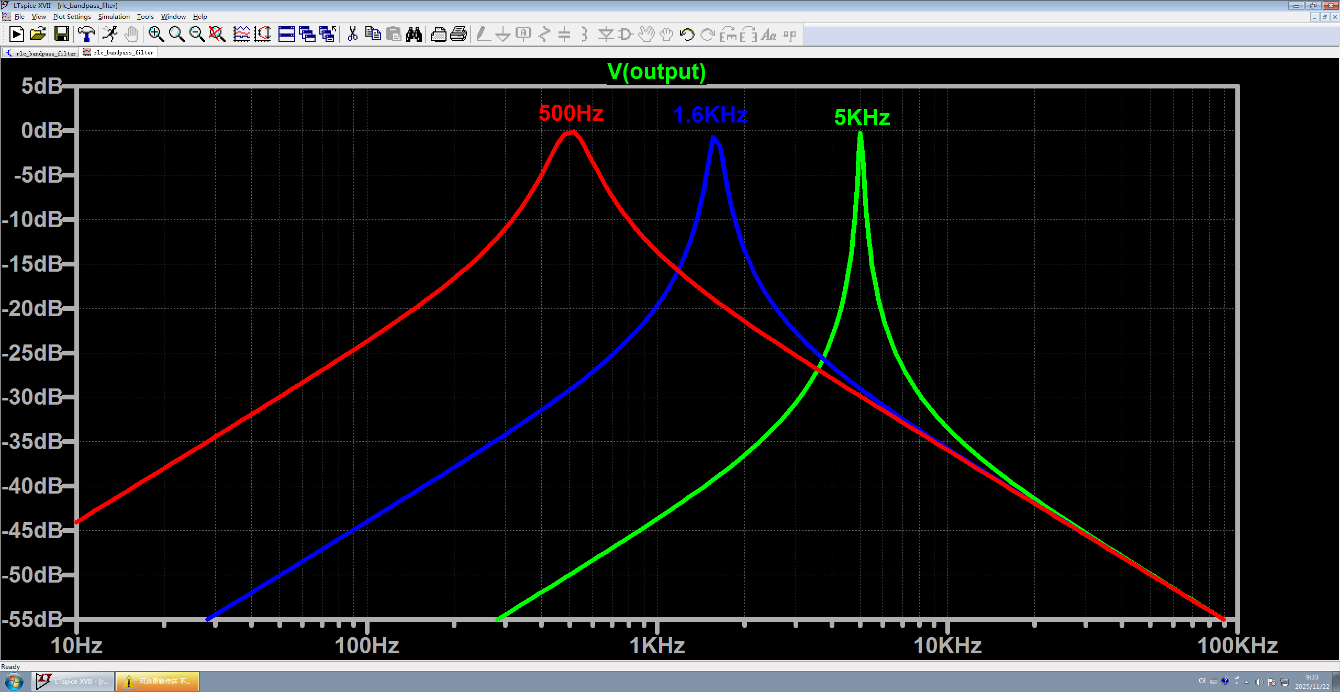Screen dimensions: 1340x692
Task: Open the Plot Settings menu
Action: 72,17
